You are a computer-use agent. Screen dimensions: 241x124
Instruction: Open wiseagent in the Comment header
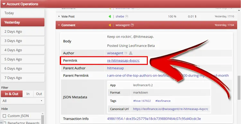[122, 25]
